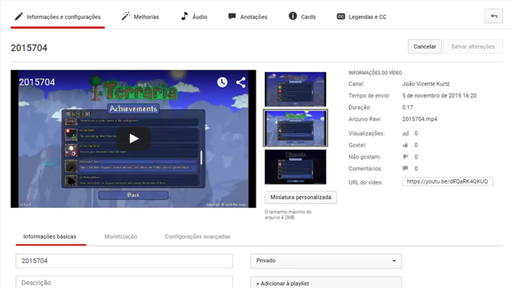Click the video title input field
Image resolution: width=512 pixels, height=288 pixels.
[x=125, y=261]
